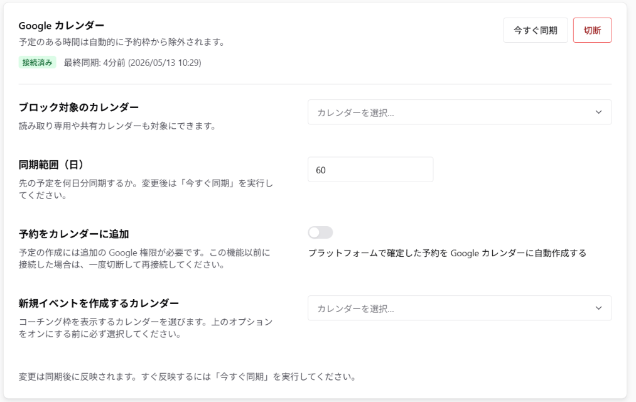Open the ブロック対象のカレンダー dropdown
The height and width of the screenshot is (402, 636).
click(x=460, y=112)
